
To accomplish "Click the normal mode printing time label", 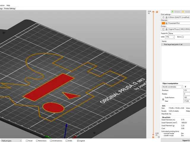I will pos(168,133).
